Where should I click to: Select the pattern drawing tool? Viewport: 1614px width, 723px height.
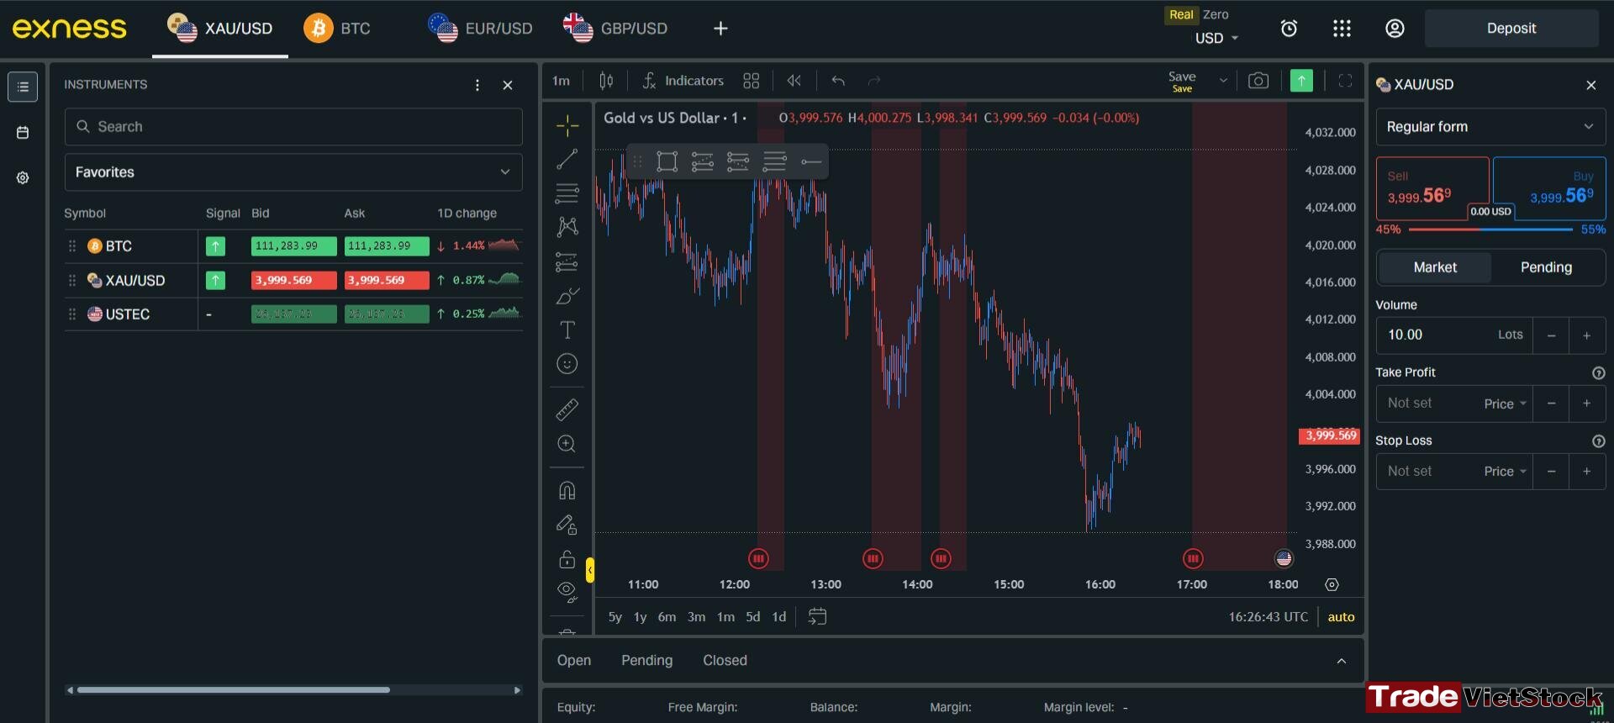click(x=567, y=226)
